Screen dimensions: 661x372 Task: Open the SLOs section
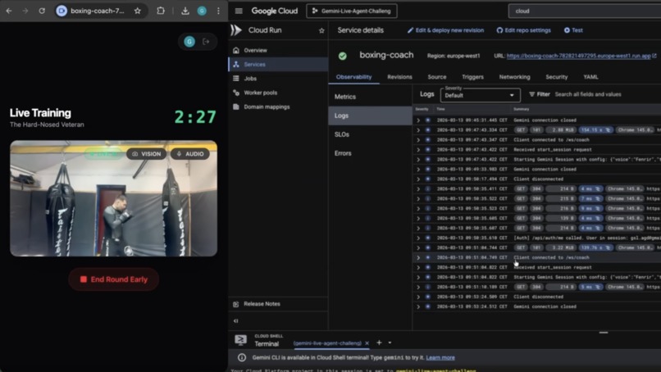click(x=370, y=134)
